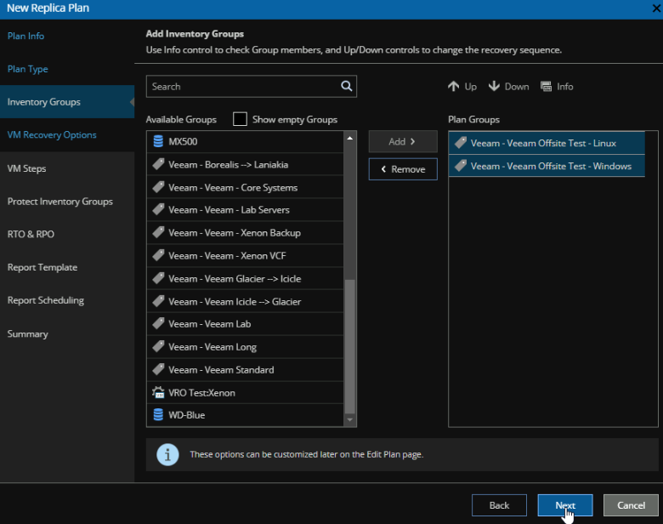Image resolution: width=663 pixels, height=524 pixels.
Task: Select the MX500 group
Action: 246,141
